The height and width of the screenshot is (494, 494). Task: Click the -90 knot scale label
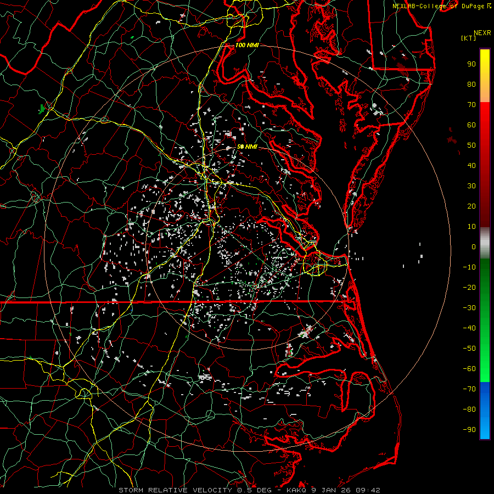click(469, 430)
